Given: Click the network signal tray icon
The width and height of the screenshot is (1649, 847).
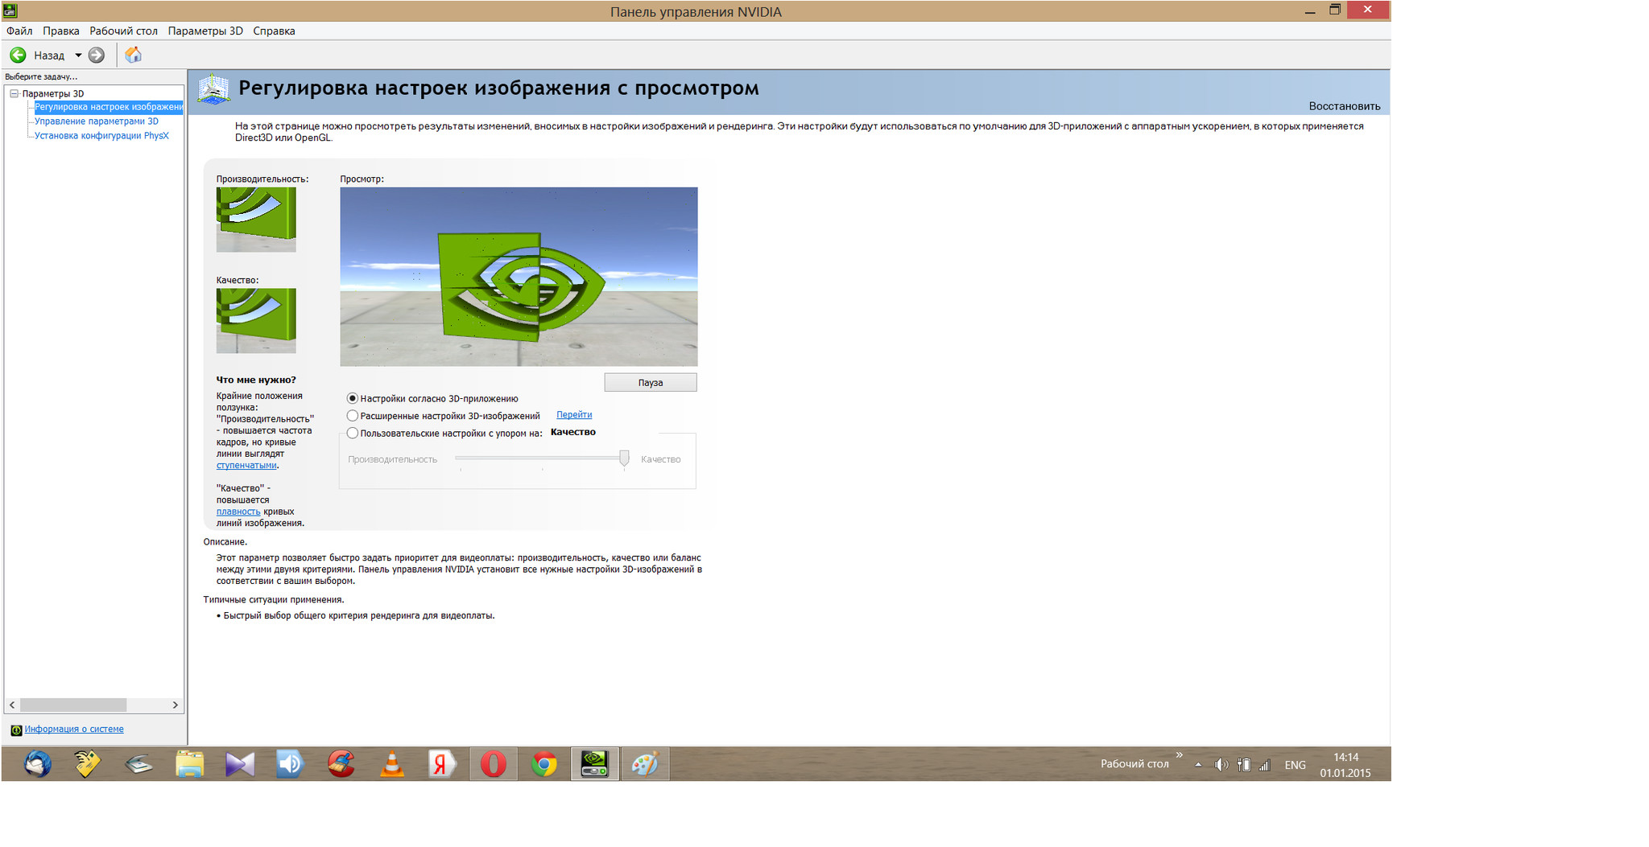Looking at the screenshot, I should click(1264, 765).
